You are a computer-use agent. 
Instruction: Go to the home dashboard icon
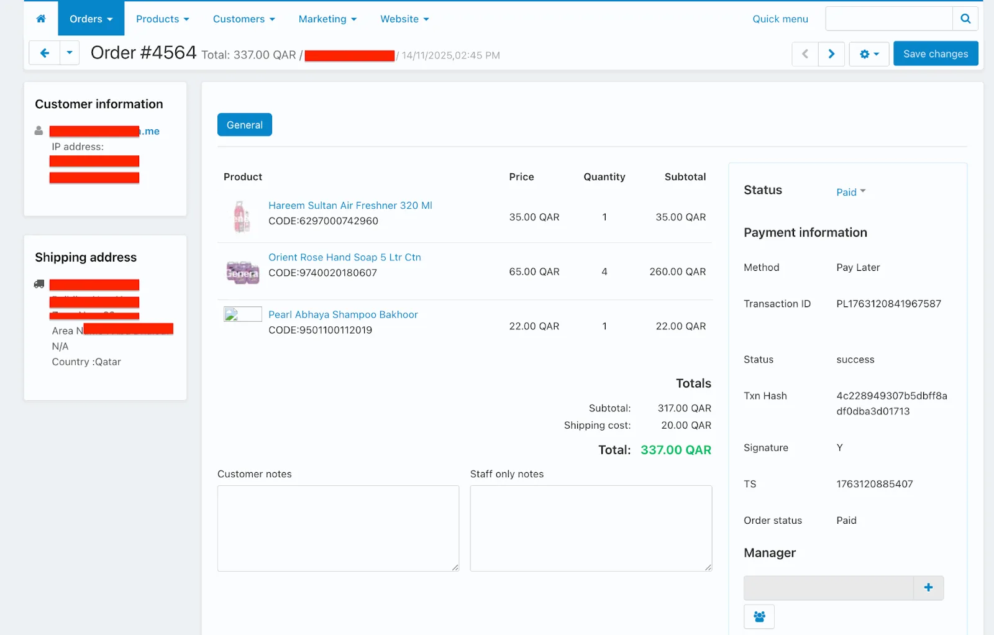click(41, 19)
